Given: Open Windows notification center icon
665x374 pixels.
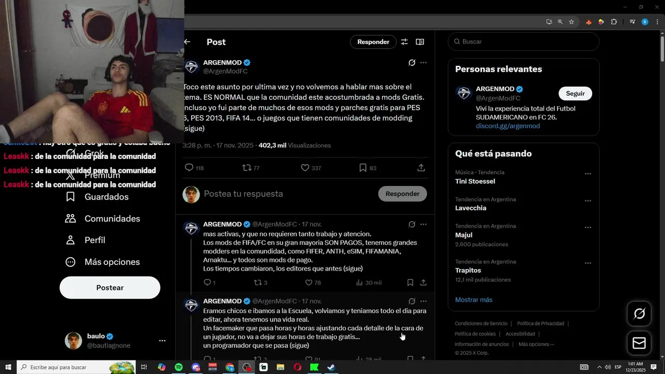Looking at the screenshot, I should 654,367.
